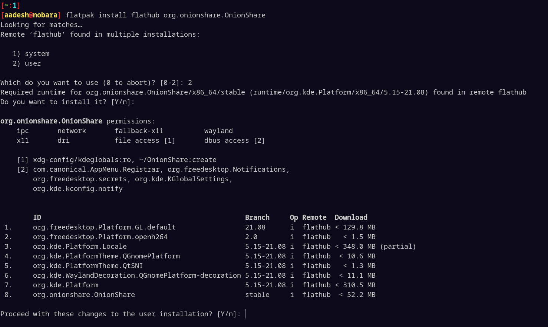Select the network permission label
The width and height of the screenshot is (548, 327).
pos(72,131)
